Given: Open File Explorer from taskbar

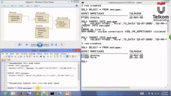Looking at the screenshot, I should click(x=13, y=93).
